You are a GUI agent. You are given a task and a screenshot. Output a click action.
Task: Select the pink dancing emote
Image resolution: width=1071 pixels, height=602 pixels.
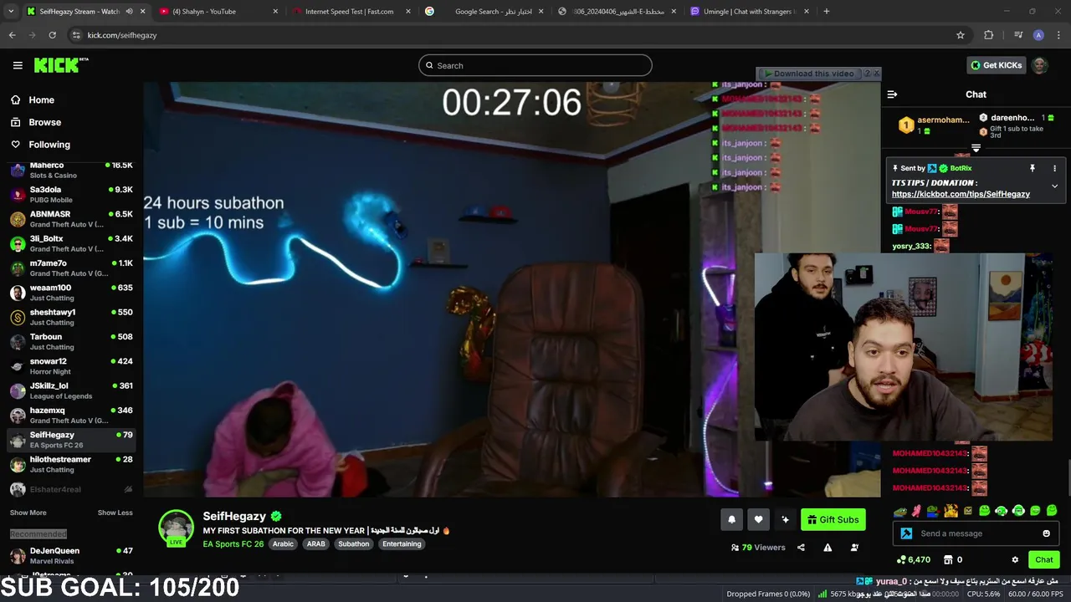(x=917, y=511)
